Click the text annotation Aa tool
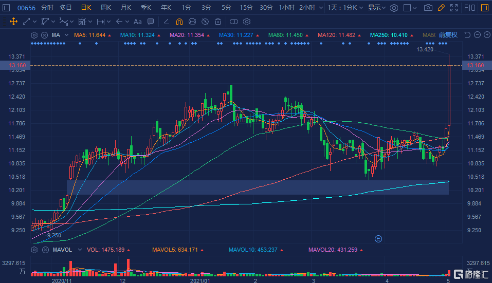 (137, 22)
